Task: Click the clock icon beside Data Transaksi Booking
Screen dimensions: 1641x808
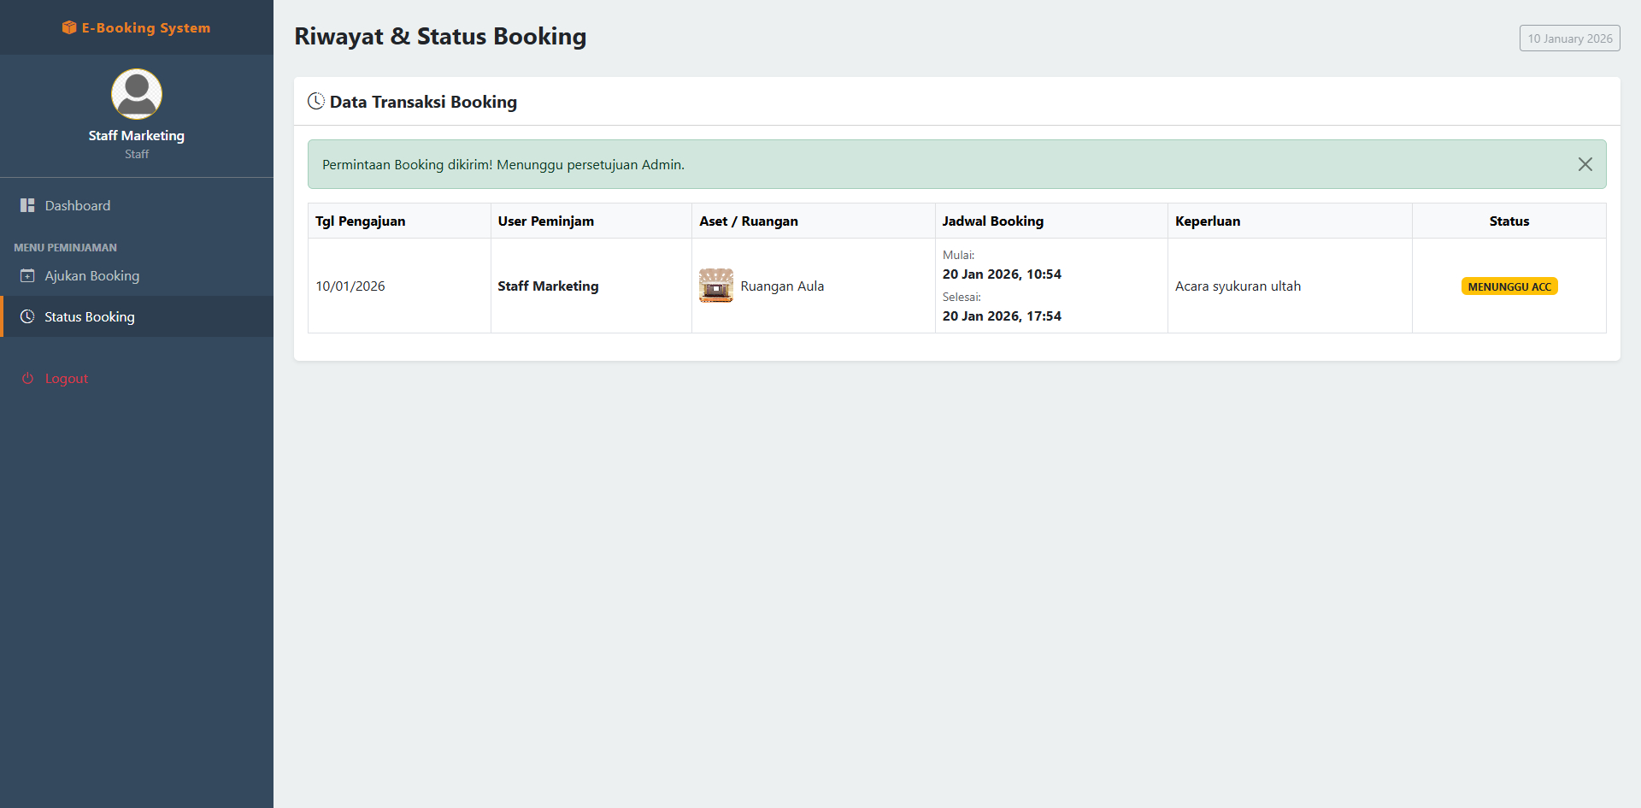Action: click(316, 100)
